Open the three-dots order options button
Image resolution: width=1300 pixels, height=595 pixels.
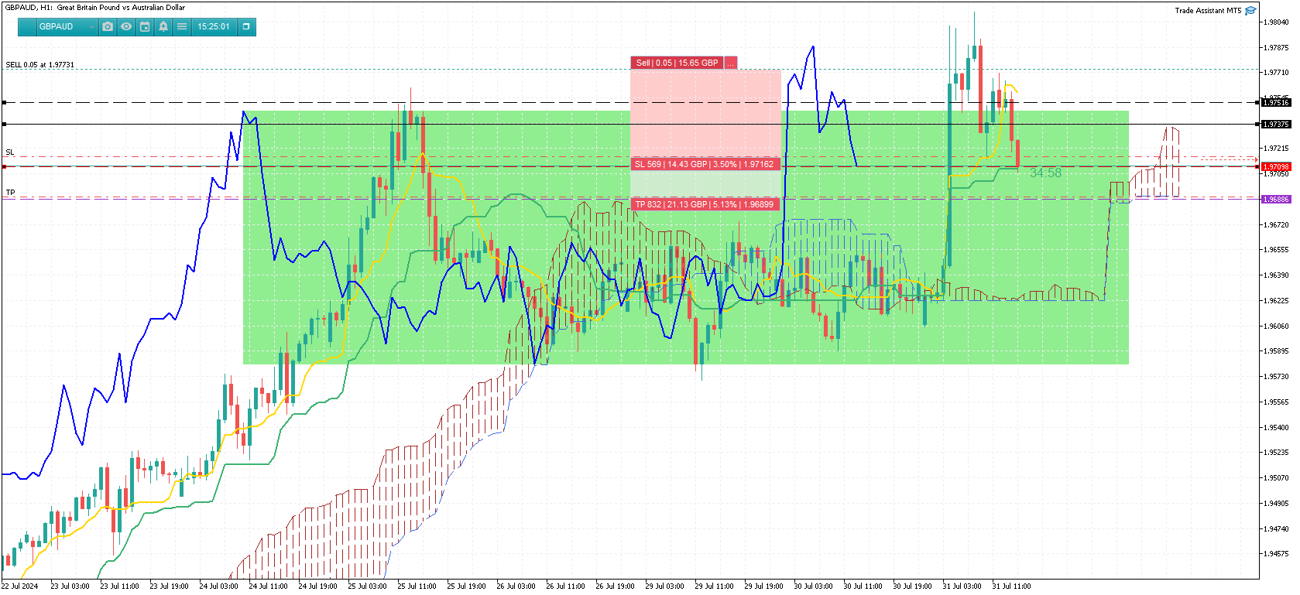click(730, 63)
